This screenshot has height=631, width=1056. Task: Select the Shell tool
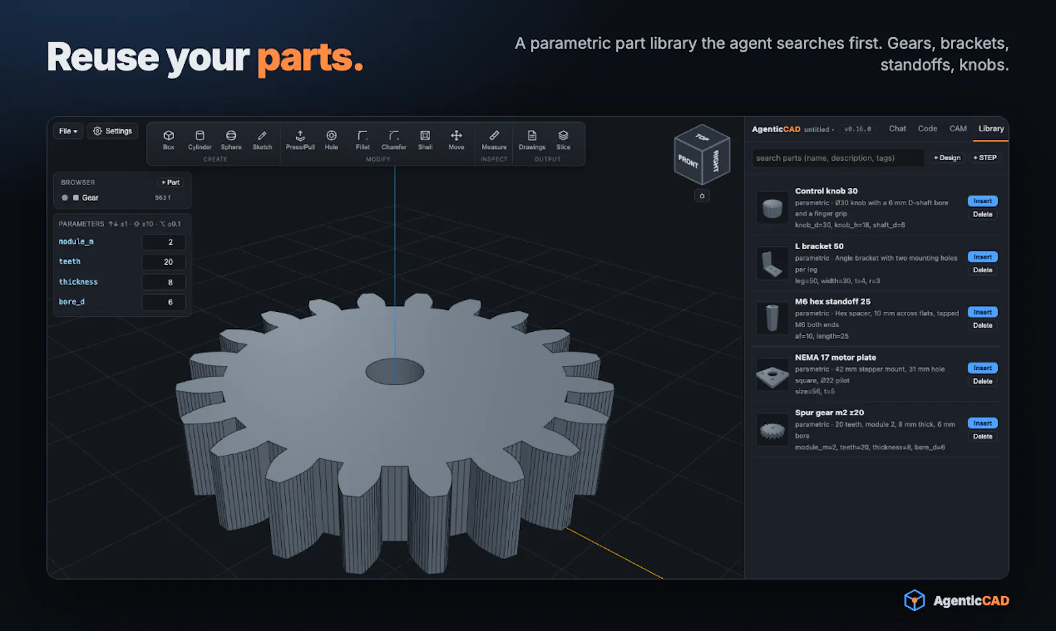pos(425,140)
